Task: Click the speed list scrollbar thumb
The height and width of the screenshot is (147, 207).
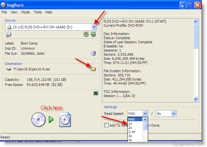Action: (145, 126)
